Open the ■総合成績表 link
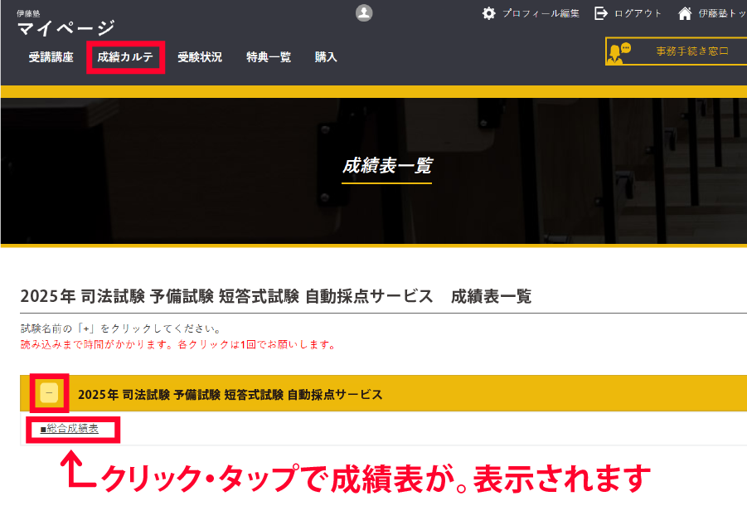 70,429
